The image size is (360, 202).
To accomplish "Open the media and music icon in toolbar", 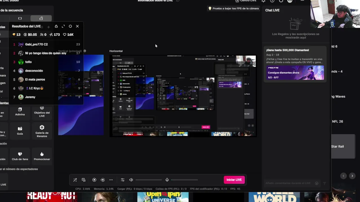I will [x=84, y=180].
